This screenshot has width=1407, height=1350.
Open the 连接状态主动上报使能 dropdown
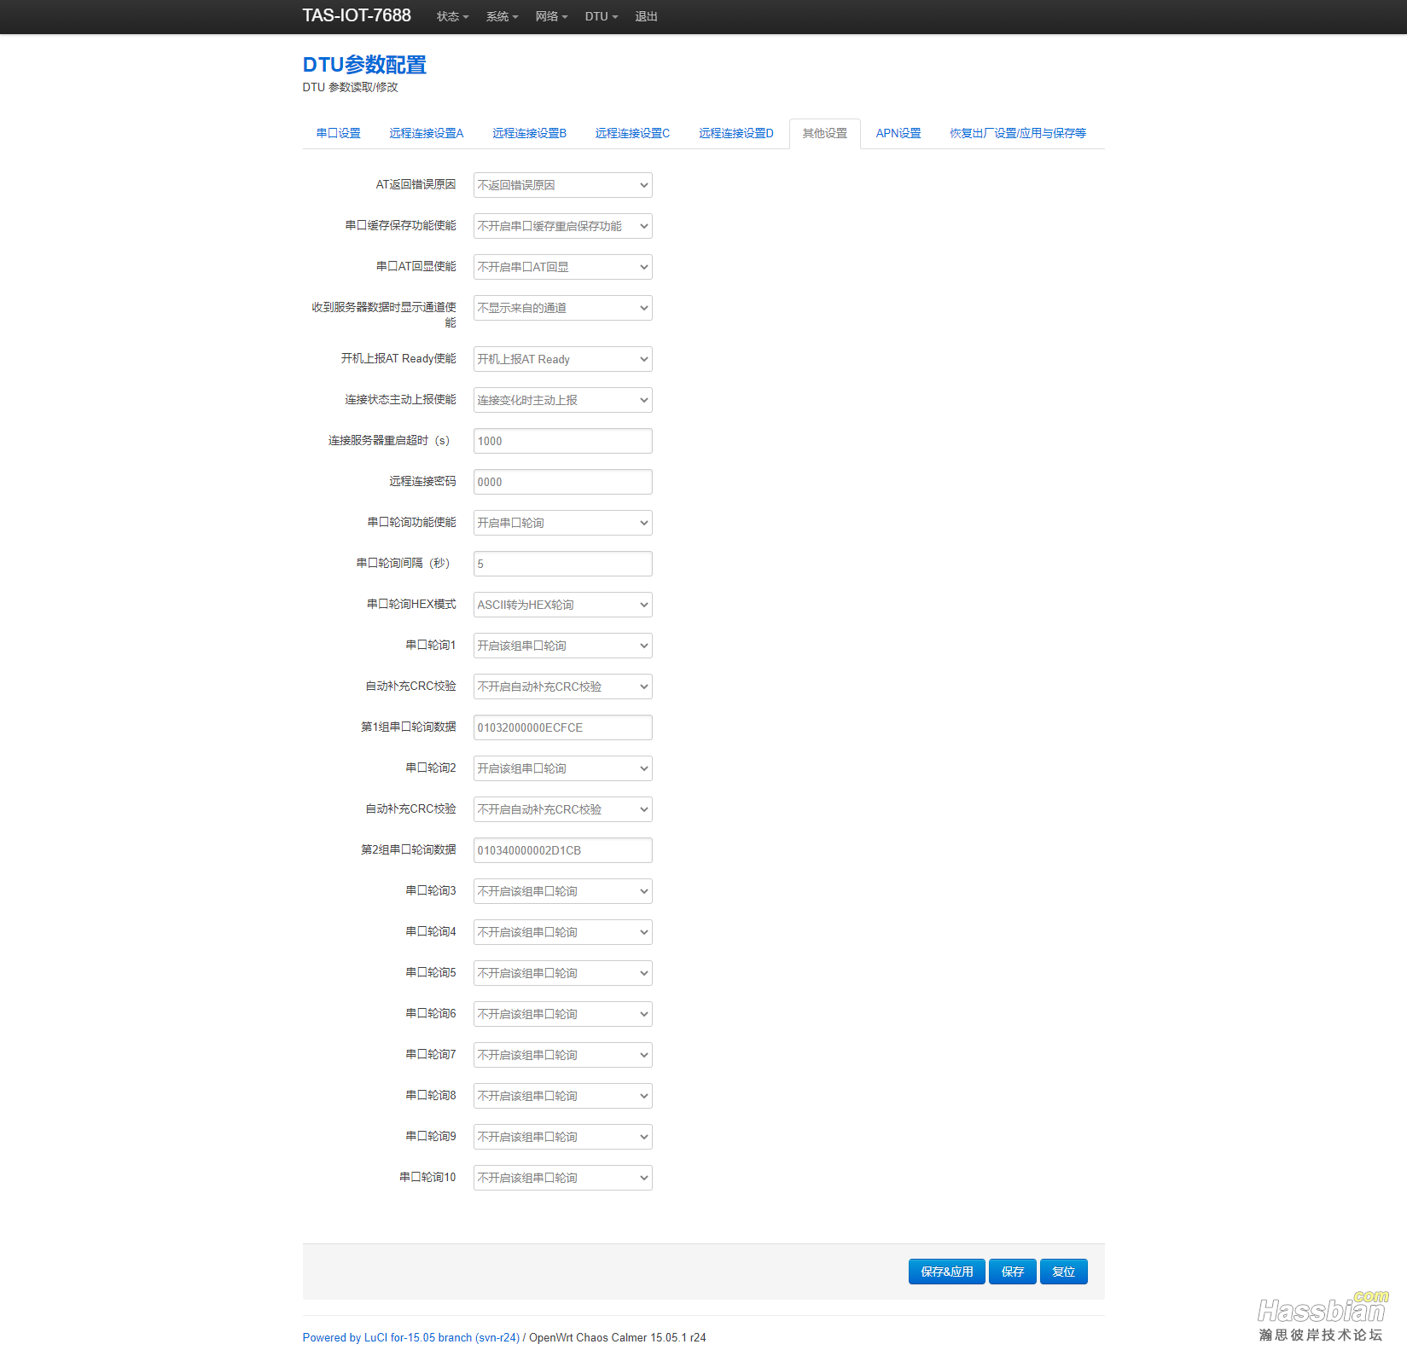point(563,400)
